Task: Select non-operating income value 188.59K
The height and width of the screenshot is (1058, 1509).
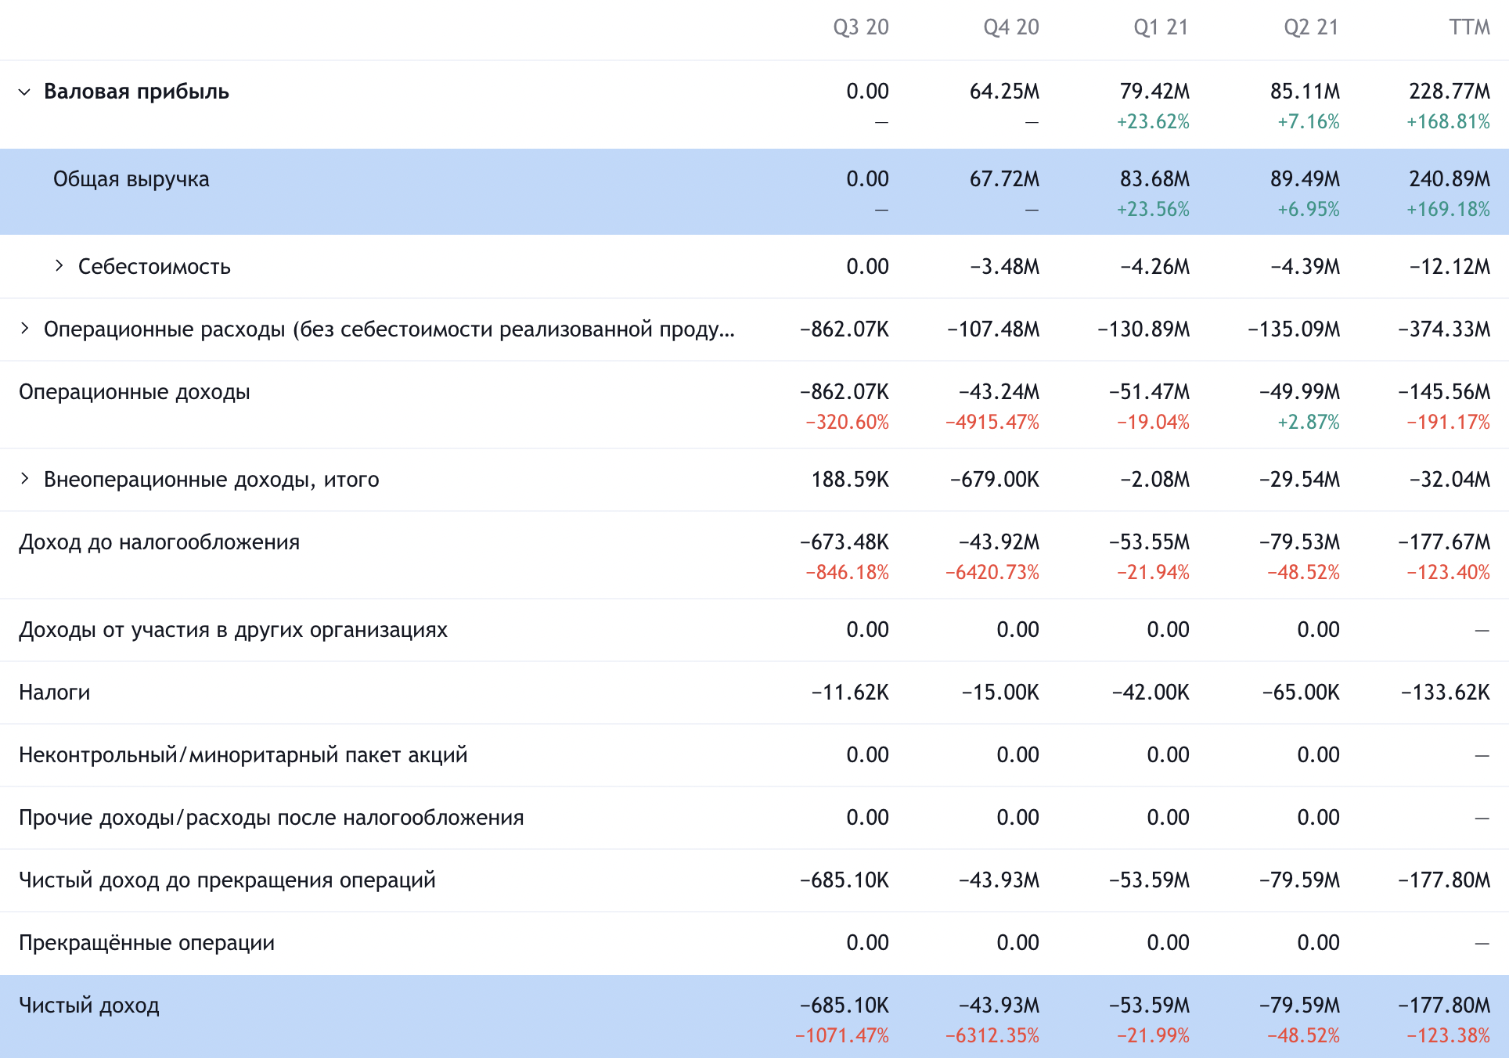Action: 850,480
